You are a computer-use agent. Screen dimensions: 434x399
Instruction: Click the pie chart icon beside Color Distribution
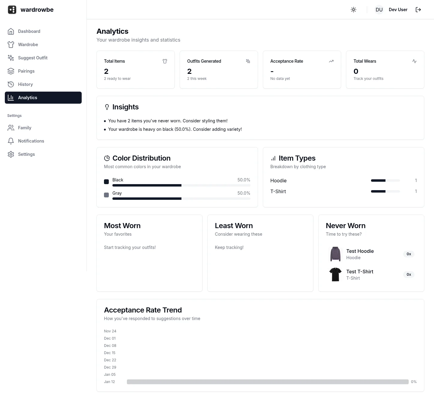(107, 158)
